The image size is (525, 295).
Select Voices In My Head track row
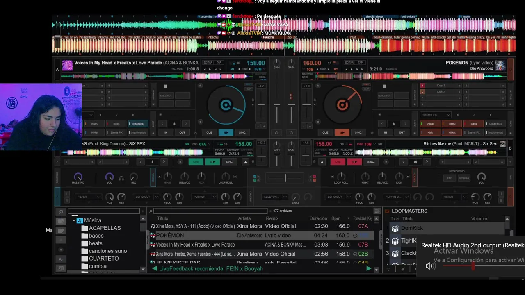[x=262, y=245]
